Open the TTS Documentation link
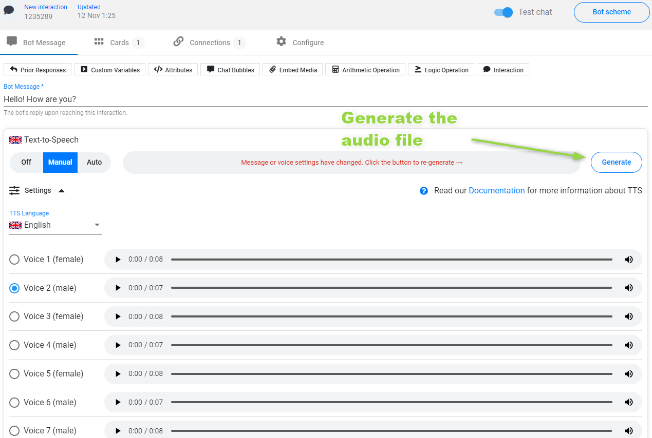Viewport: 652px width, 438px height. (x=497, y=190)
